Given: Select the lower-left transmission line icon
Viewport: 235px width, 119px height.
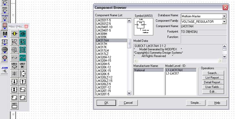Looking at the screenshot, I should (x=15, y=98).
